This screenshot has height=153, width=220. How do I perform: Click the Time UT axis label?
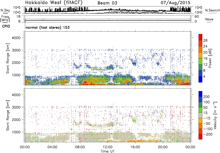pyautogui.click(x=108, y=151)
